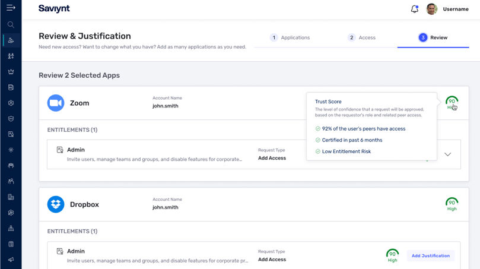Go to the Applications step tab
Viewport: 480px width, 269px height.
tap(290, 37)
